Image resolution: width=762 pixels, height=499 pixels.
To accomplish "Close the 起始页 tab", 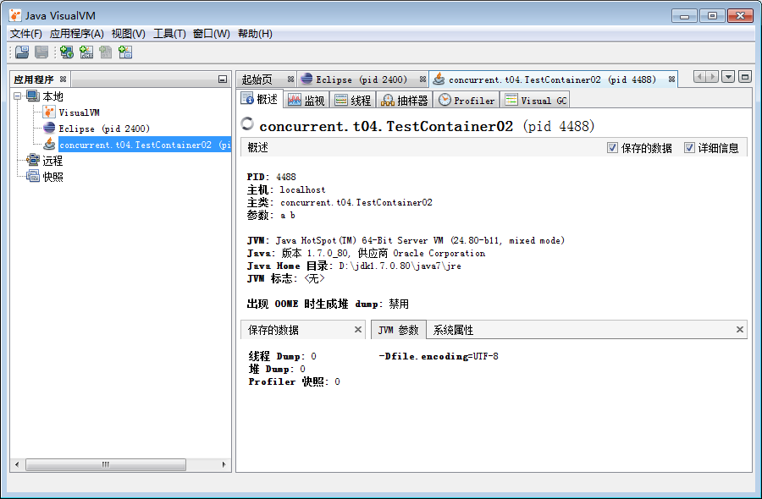I will pyautogui.click(x=290, y=80).
